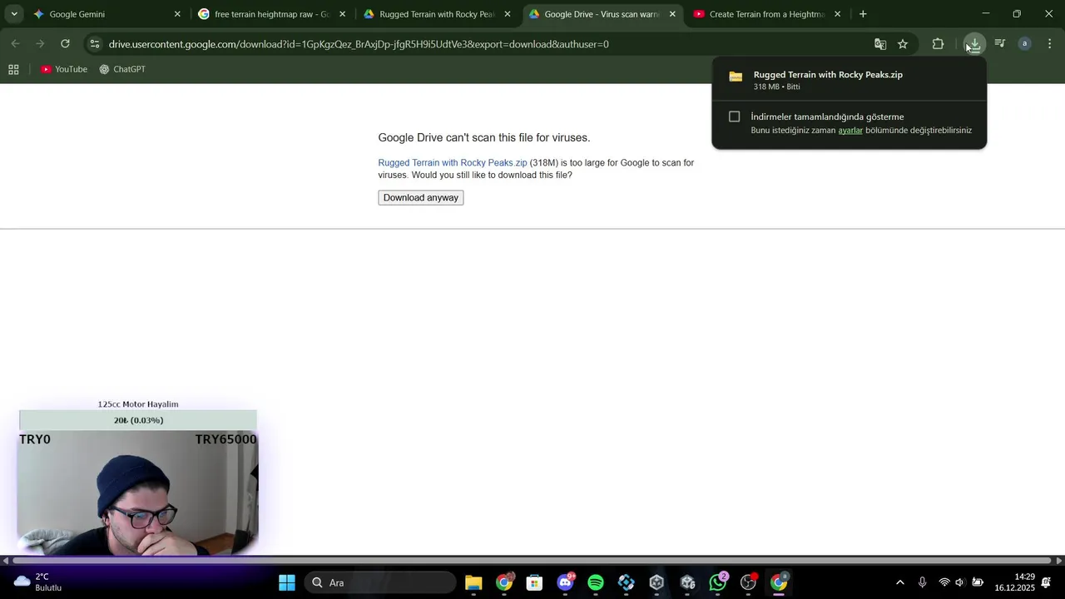Go back to the previous page
This screenshot has height=599, width=1065.
pos(16,44)
